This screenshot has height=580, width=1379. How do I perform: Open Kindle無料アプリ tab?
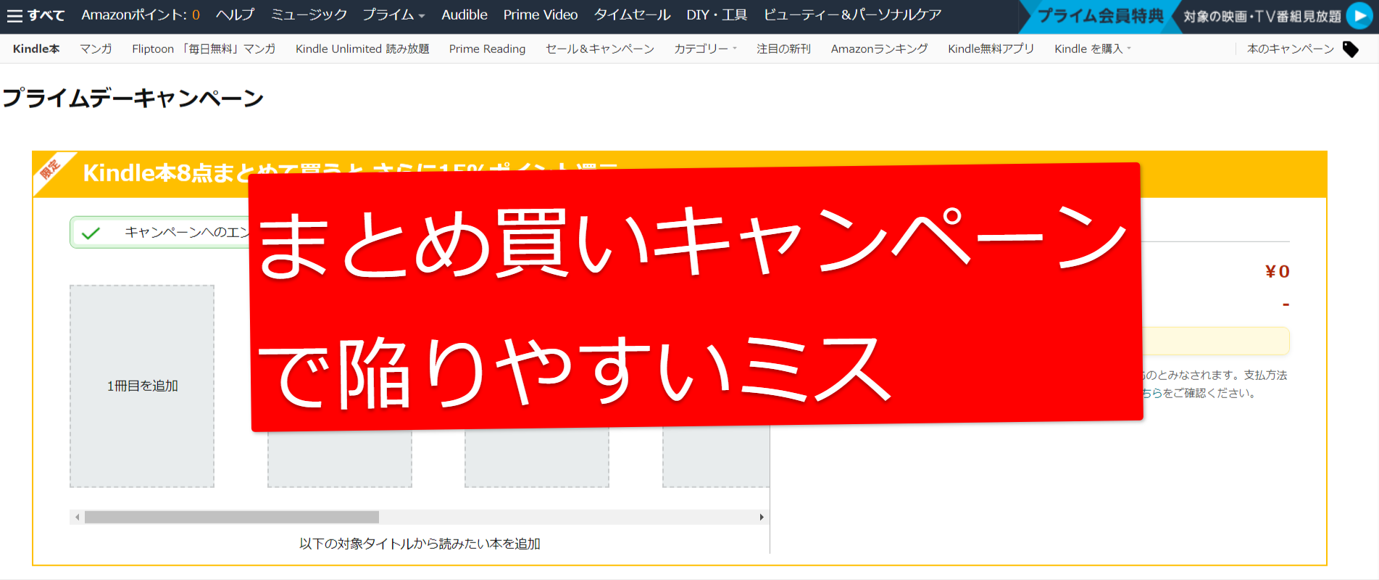(991, 49)
